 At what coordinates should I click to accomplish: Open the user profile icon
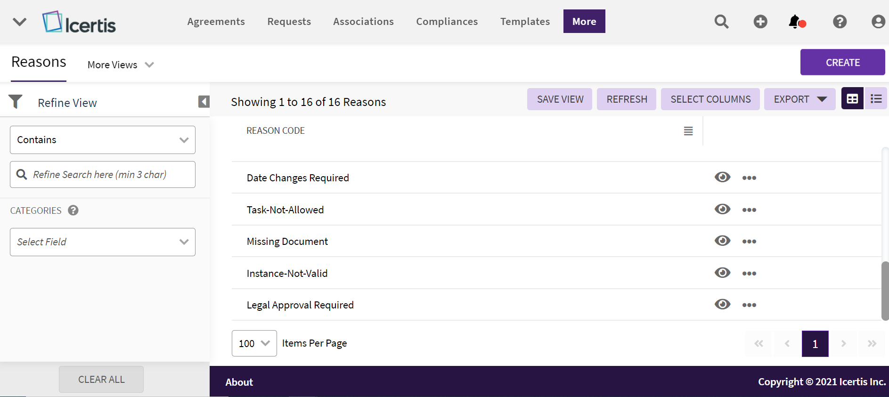tap(878, 22)
